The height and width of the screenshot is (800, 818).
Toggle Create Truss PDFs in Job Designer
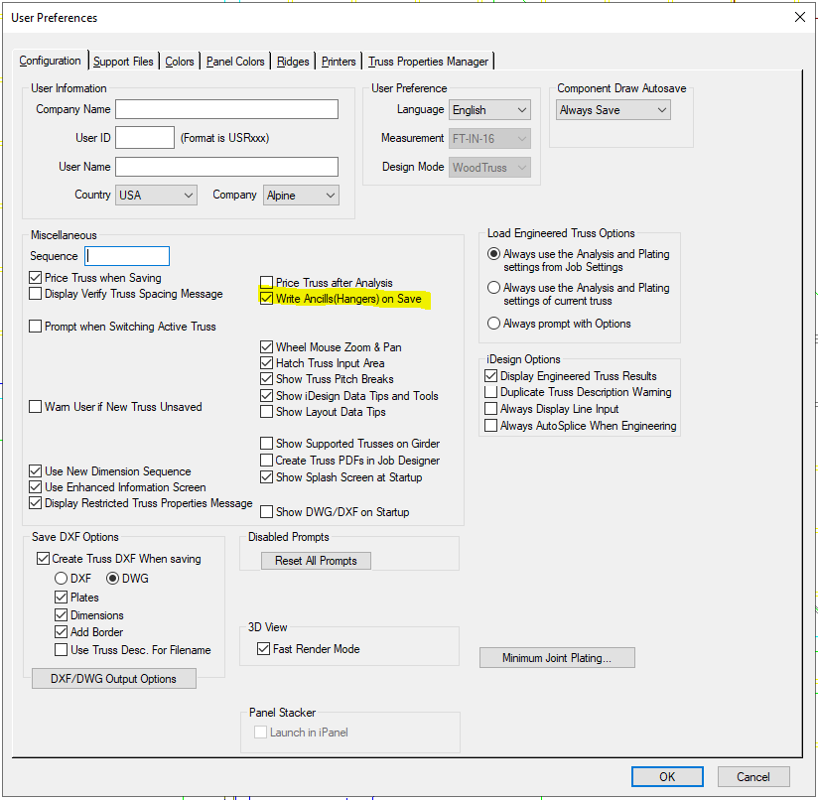(266, 460)
